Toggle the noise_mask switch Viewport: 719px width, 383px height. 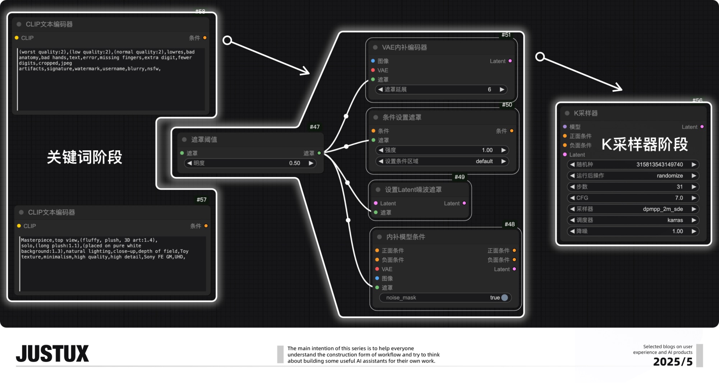pos(504,298)
